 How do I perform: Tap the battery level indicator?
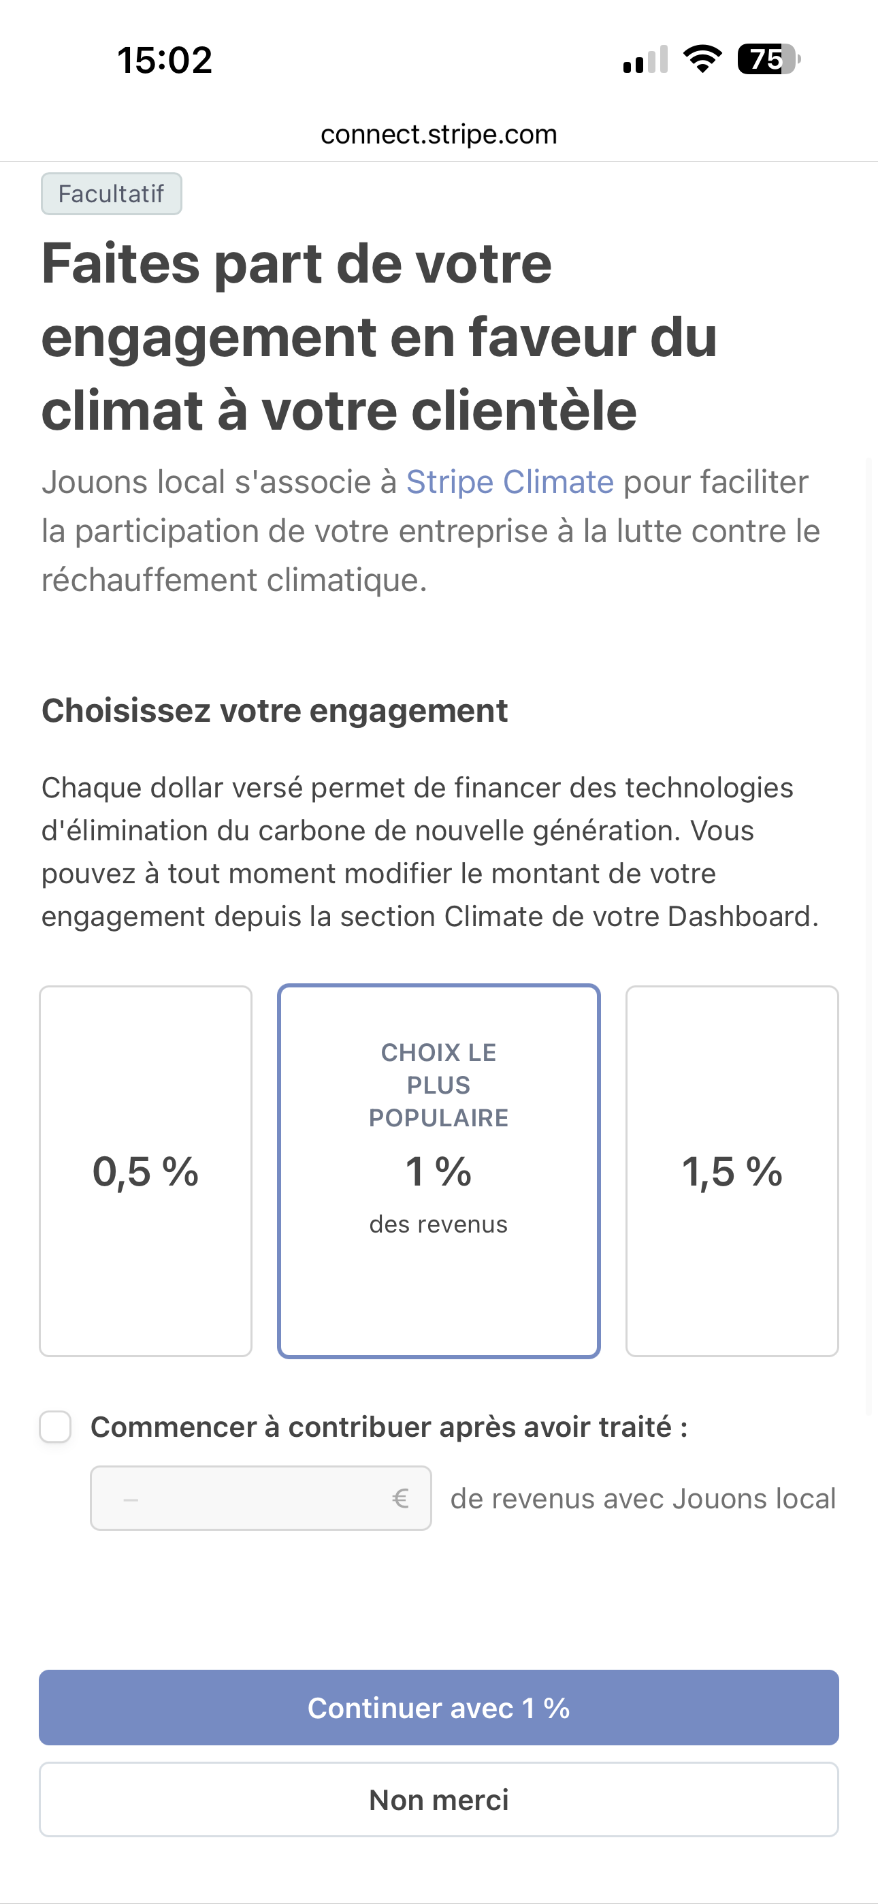[768, 59]
